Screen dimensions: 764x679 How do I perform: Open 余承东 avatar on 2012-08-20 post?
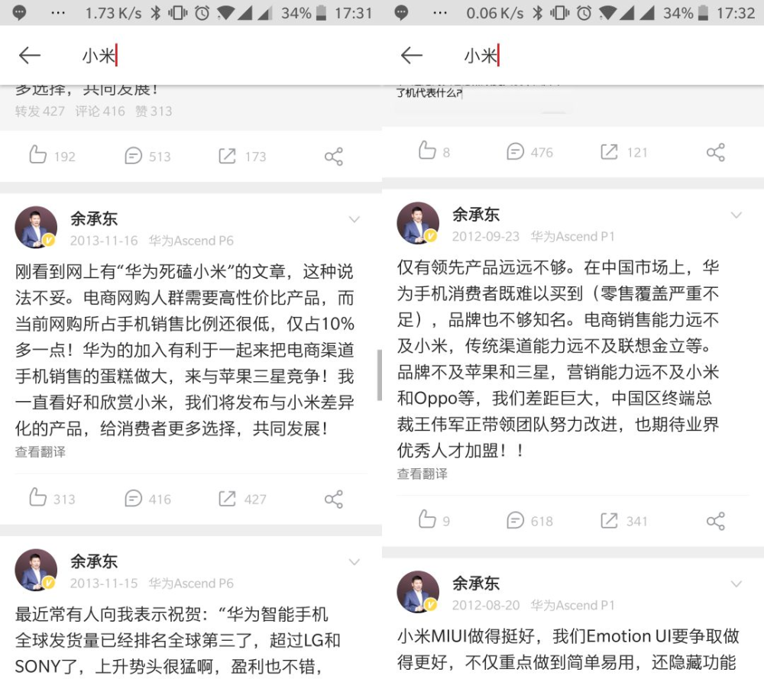coord(418,591)
